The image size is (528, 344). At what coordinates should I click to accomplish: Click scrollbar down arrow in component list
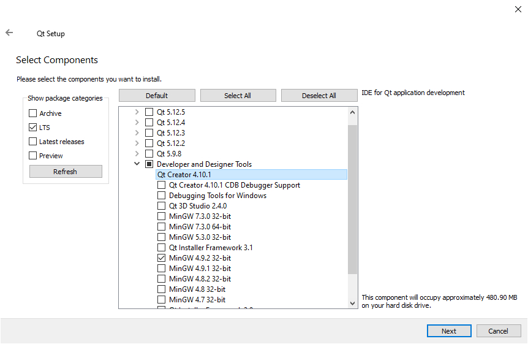pos(352,303)
